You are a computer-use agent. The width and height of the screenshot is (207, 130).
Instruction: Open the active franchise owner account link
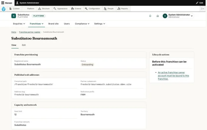173,76
